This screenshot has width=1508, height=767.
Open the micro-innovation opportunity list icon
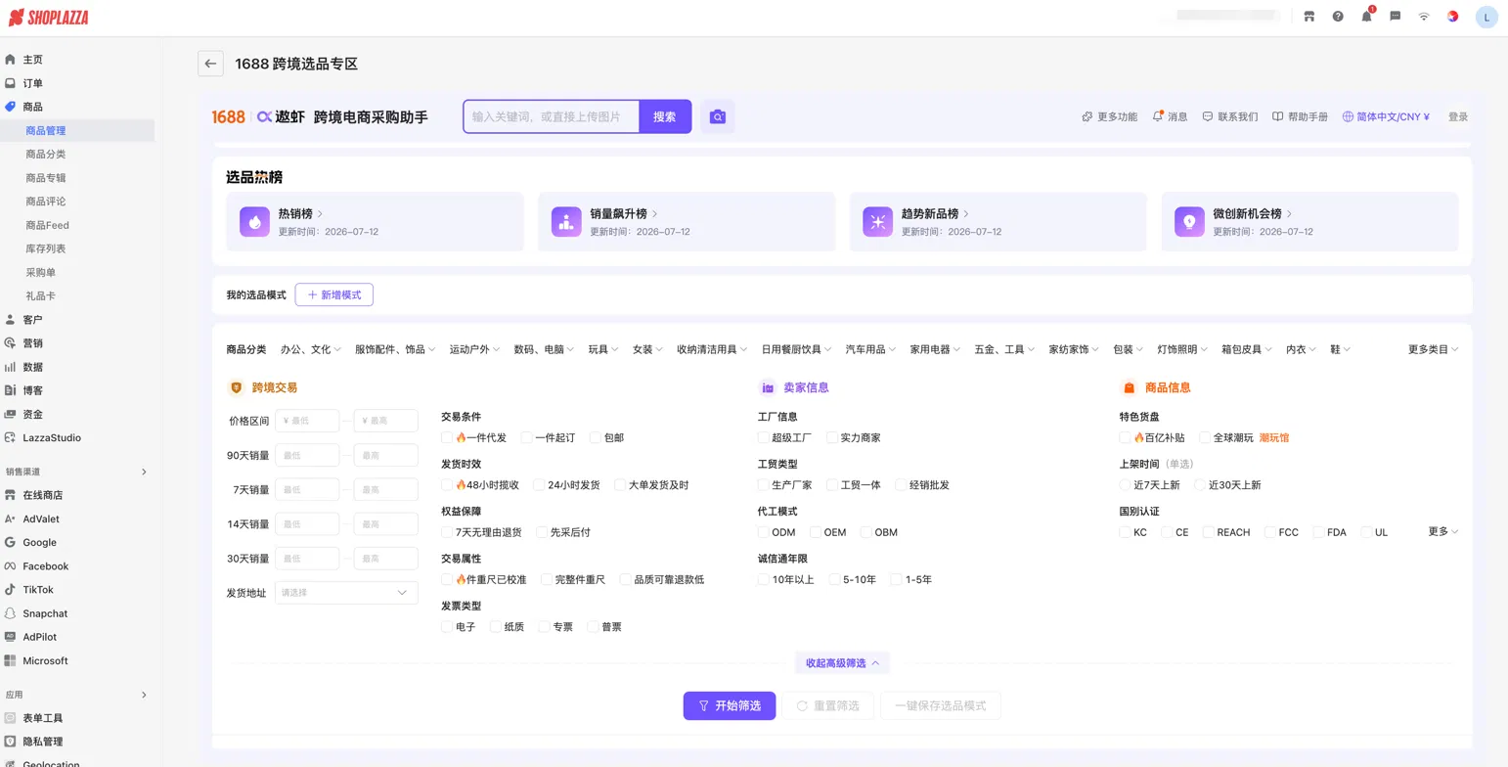click(x=1190, y=222)
